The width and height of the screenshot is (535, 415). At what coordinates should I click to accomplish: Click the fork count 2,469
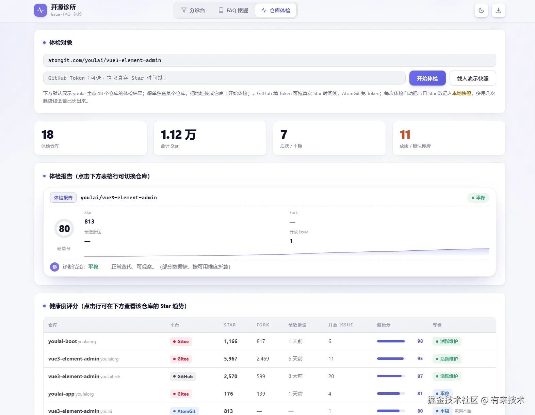263,359
